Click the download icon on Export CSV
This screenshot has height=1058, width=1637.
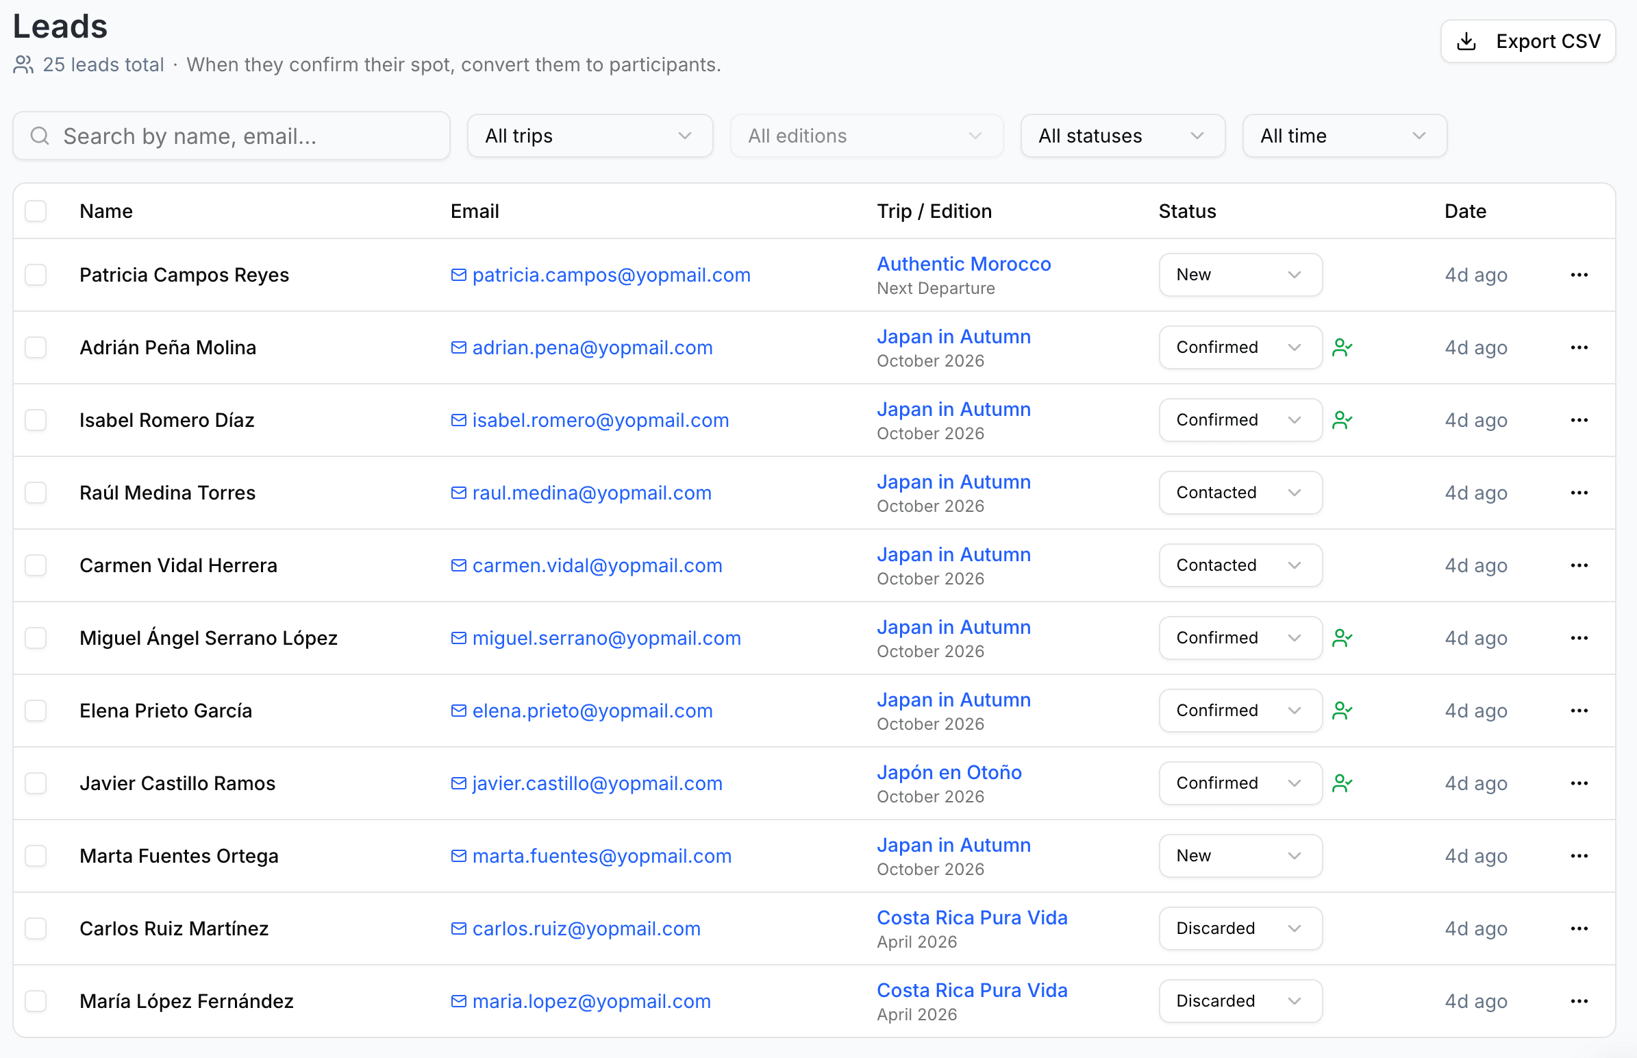pyautogui.click(x=1466, y=40)
